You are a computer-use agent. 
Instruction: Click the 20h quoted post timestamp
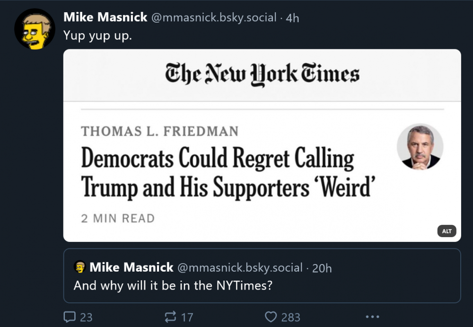pyautogui.click(x=322, y=268)
